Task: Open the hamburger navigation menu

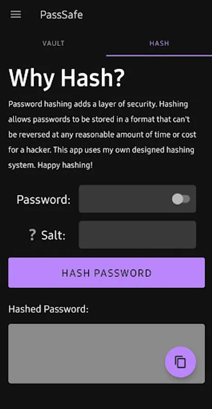Action: pos(15,15)
